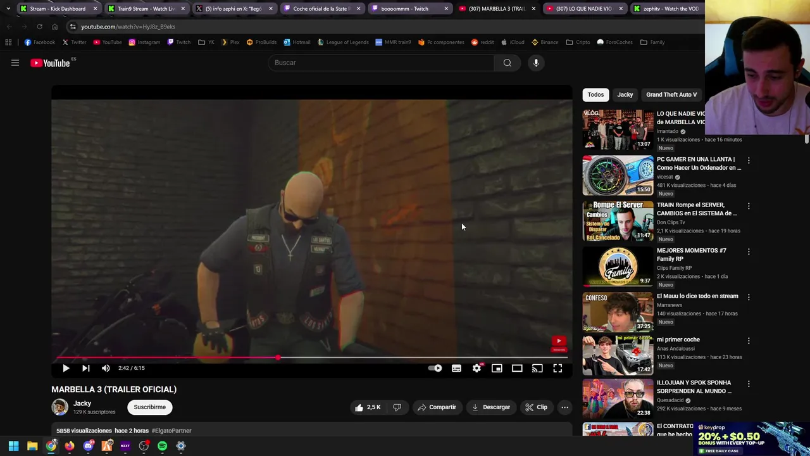Open options for ILLOJUAN Y SPOK video
Image resolution: width=810 pixels, height=456 pixels.
click(x=749, y=384)
